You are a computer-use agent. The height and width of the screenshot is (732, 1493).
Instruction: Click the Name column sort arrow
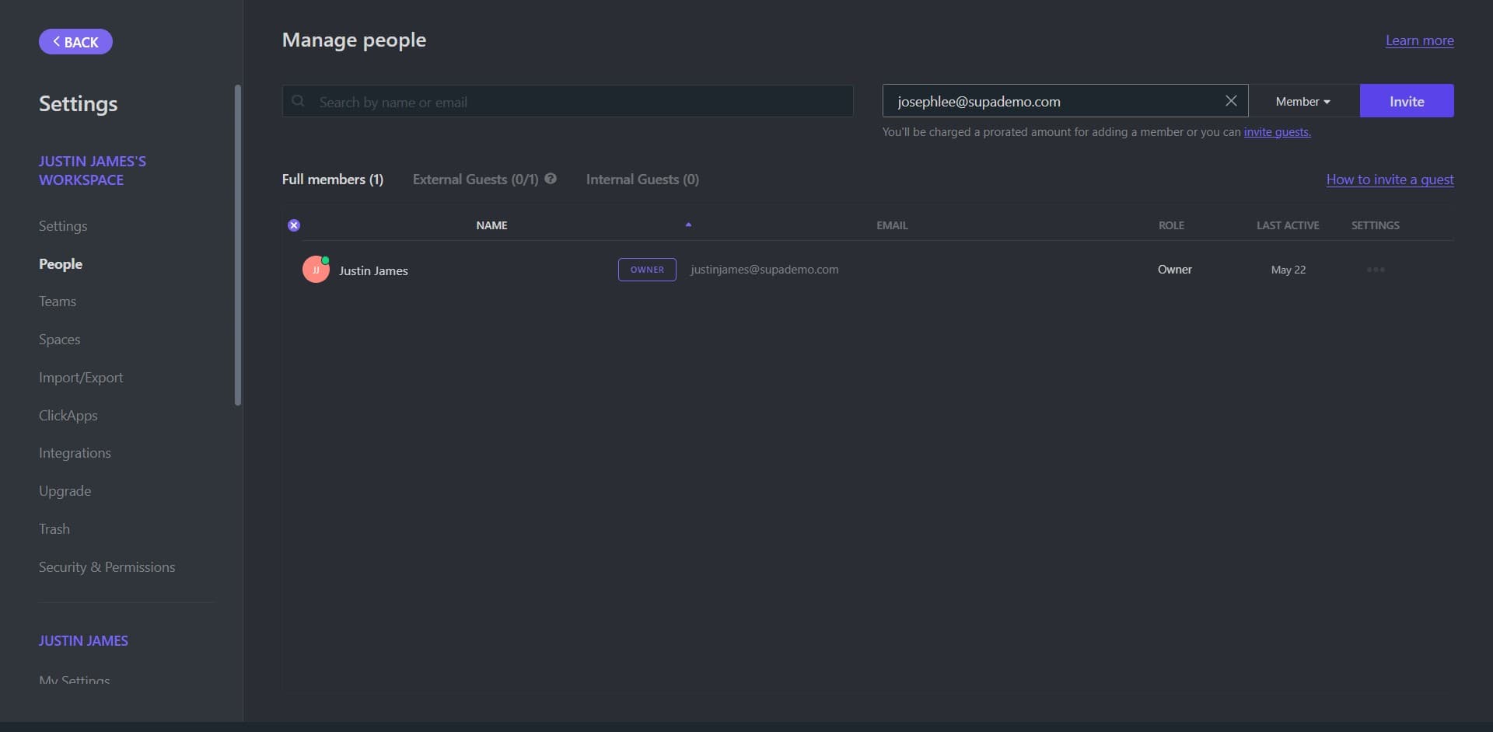point(688,225)
